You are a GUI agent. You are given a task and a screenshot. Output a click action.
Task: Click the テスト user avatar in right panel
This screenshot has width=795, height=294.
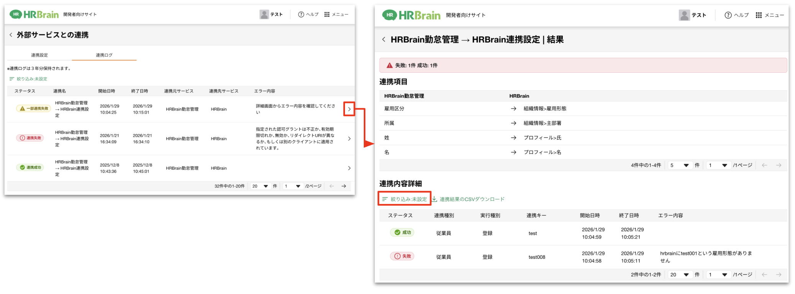(684, 15)
